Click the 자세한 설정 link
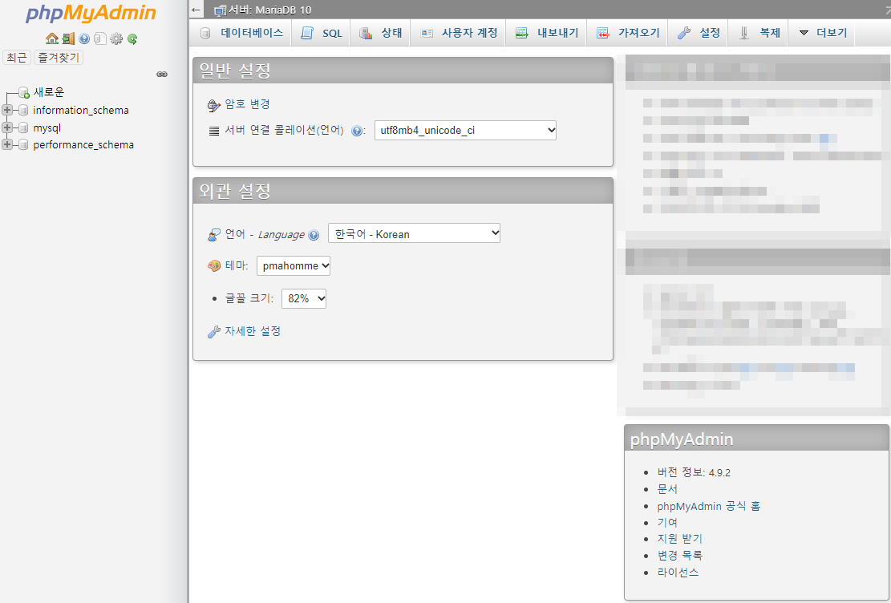 pyautogui.click(x=253, y=331)
